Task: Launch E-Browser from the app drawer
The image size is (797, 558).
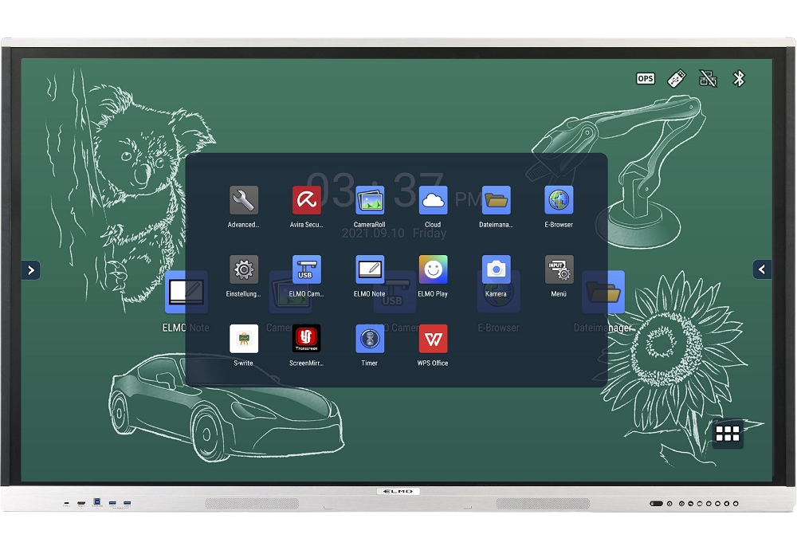Action: tap(559, 200)
